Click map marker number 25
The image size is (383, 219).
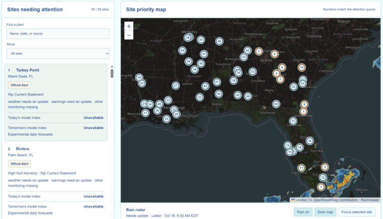(x=166, y=119)
